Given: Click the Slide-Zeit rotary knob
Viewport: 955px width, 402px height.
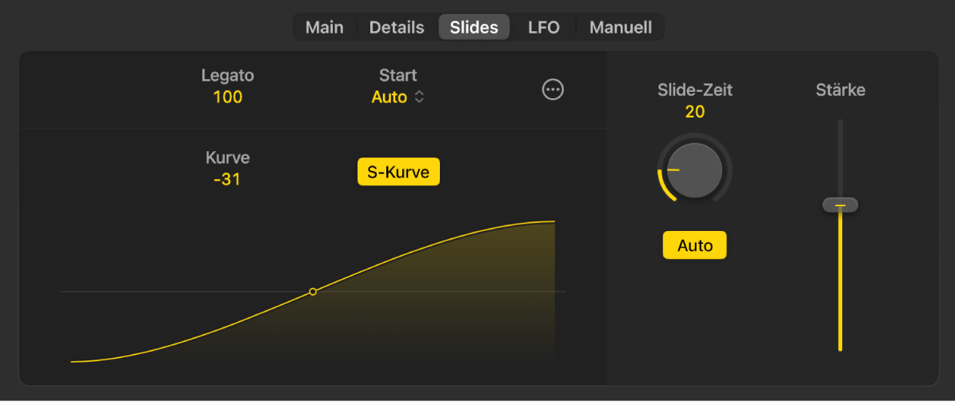Looking at the screenshot, I should [694, 170].
